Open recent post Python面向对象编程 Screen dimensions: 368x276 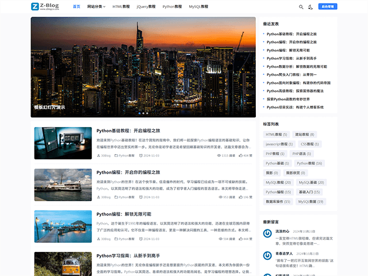tap(298, 83)
